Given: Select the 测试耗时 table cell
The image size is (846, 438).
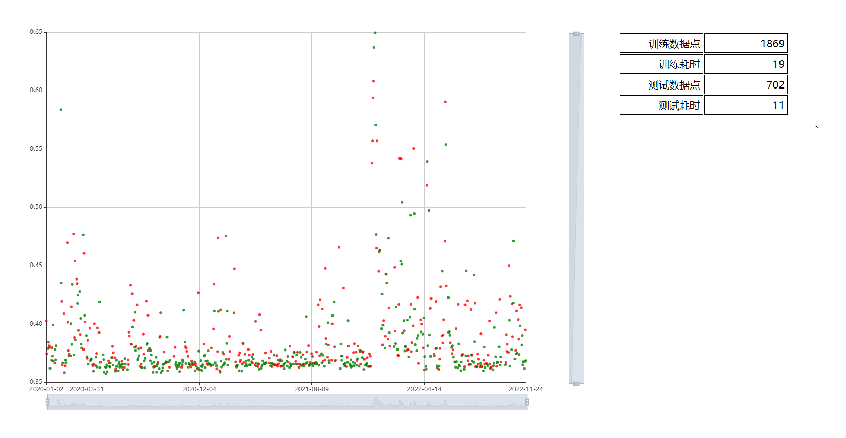Looking at the screenshot, I should 661,106.
